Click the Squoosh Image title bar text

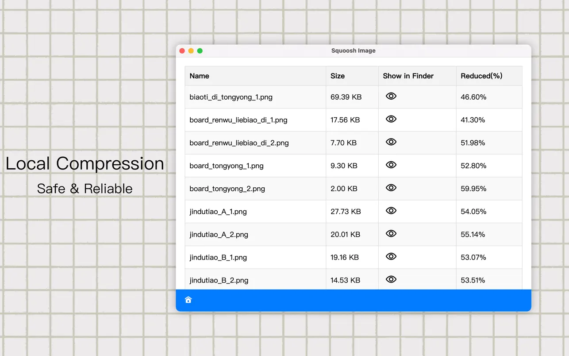(x=353, y=50)
